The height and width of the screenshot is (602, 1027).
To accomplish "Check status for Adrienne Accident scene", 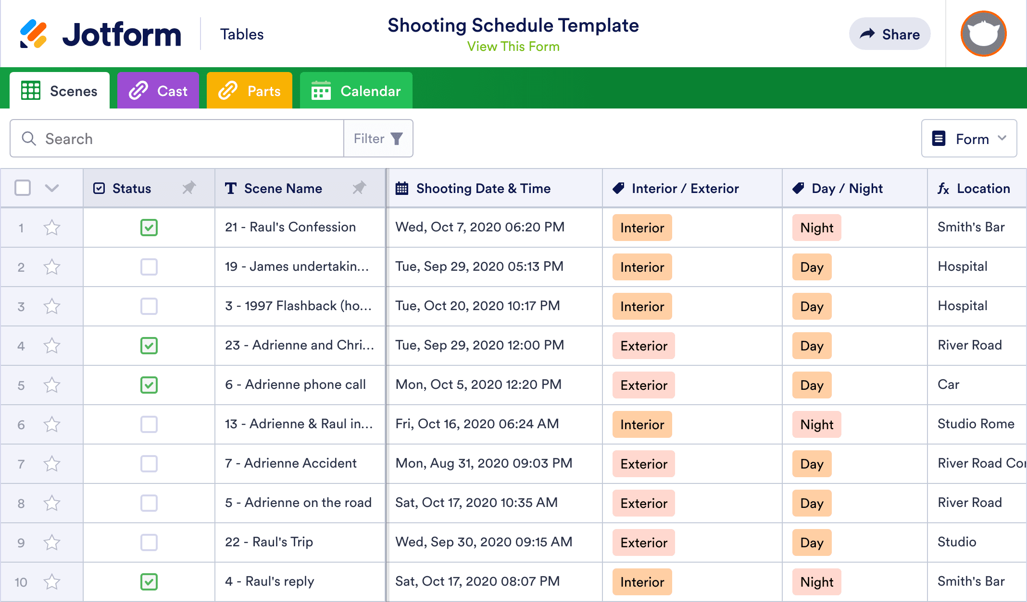I will point(149,464).
